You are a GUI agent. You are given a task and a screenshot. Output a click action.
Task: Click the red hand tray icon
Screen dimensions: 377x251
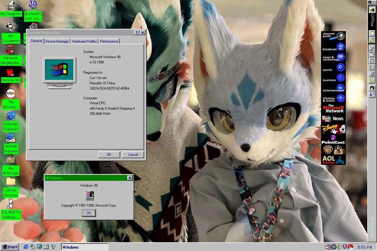350,247
